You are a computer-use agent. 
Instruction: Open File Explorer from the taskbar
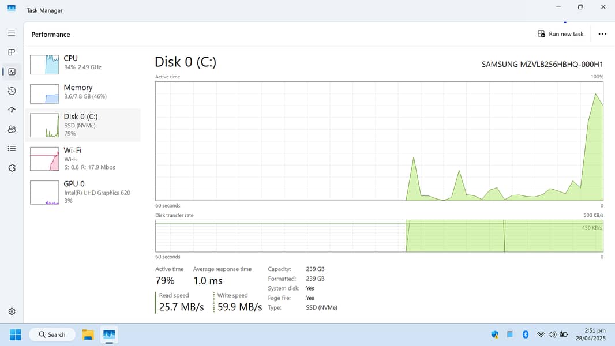(x=88, y=334)
